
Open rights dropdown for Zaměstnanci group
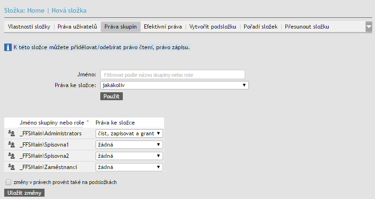[129, 167]
